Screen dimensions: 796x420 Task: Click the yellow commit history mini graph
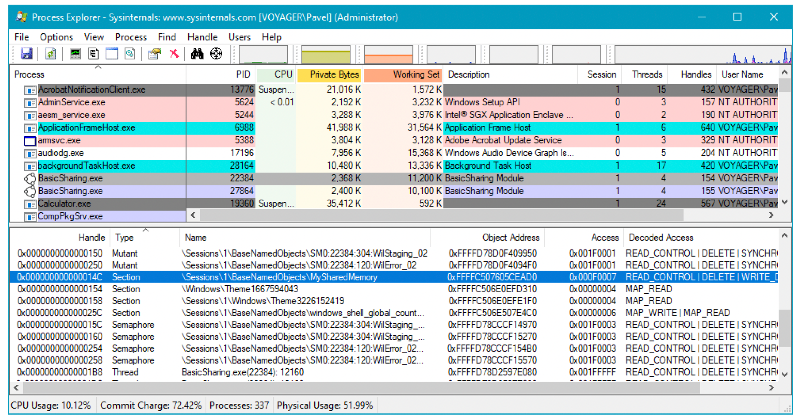pyautogui.click(x=326, y=54)
